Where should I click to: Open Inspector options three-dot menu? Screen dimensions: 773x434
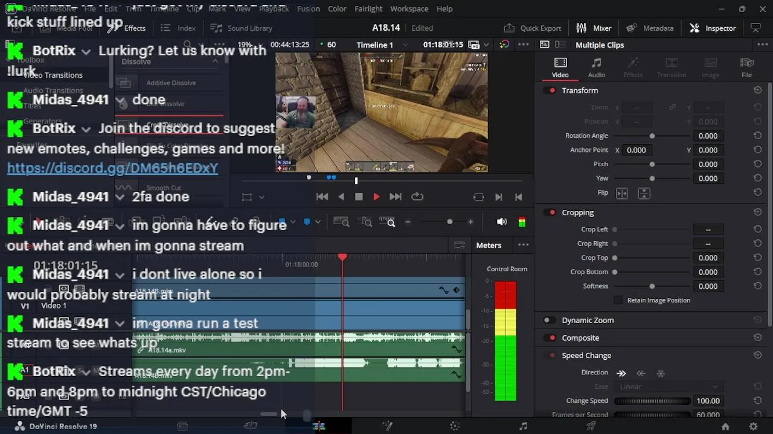click(x=762, y=45)
